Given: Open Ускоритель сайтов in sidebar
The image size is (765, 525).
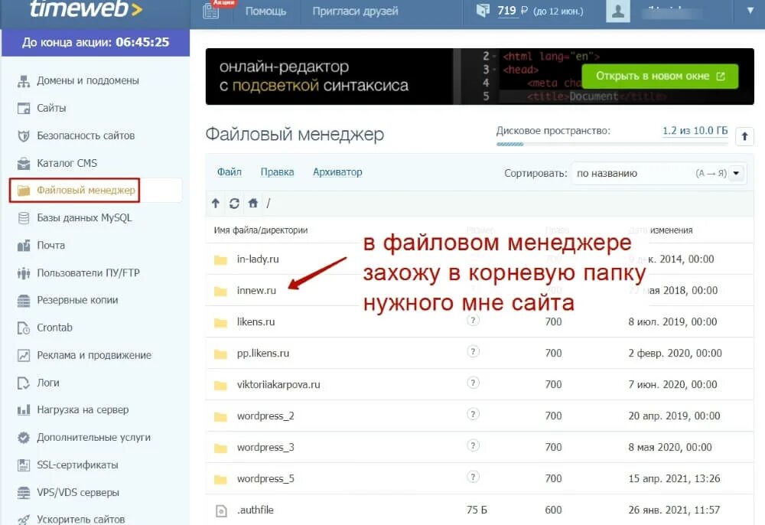Looking at the screenshot, I should 81,519.
